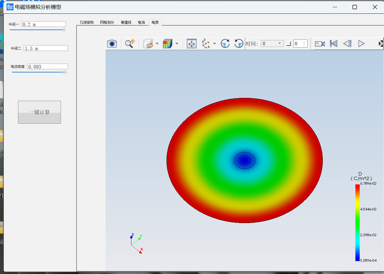
Task: Click the fit-to-view arrows icon
Action: click(191, 44)
